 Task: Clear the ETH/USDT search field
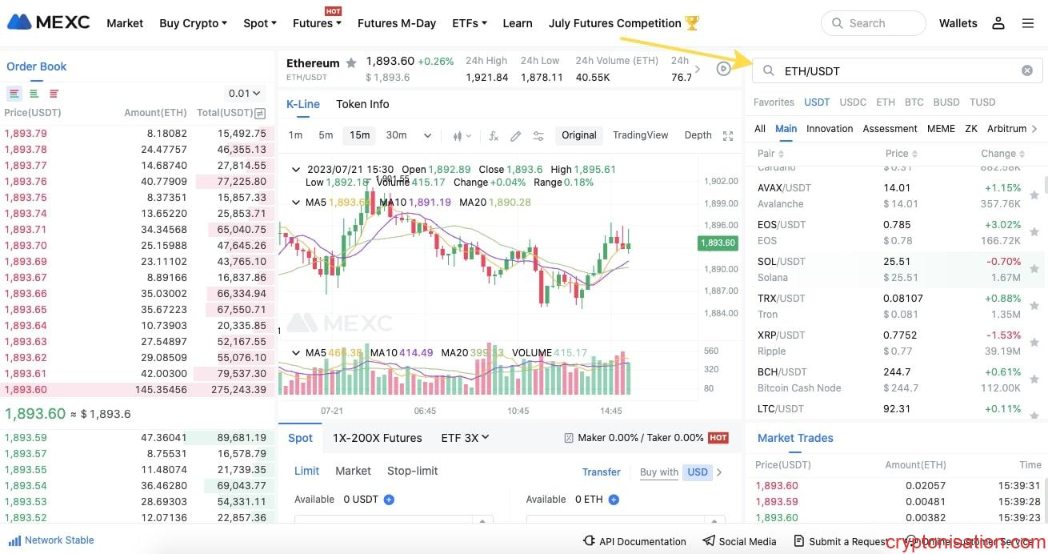[x=1027, y=70]
